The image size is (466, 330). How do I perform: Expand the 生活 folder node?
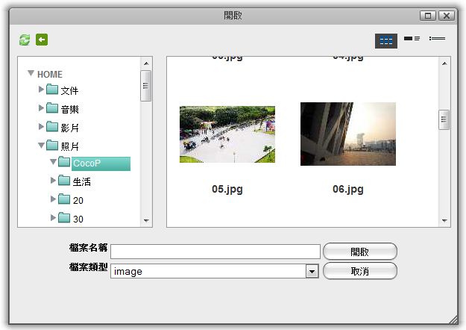pyautogui.click(x=53, y=181)
